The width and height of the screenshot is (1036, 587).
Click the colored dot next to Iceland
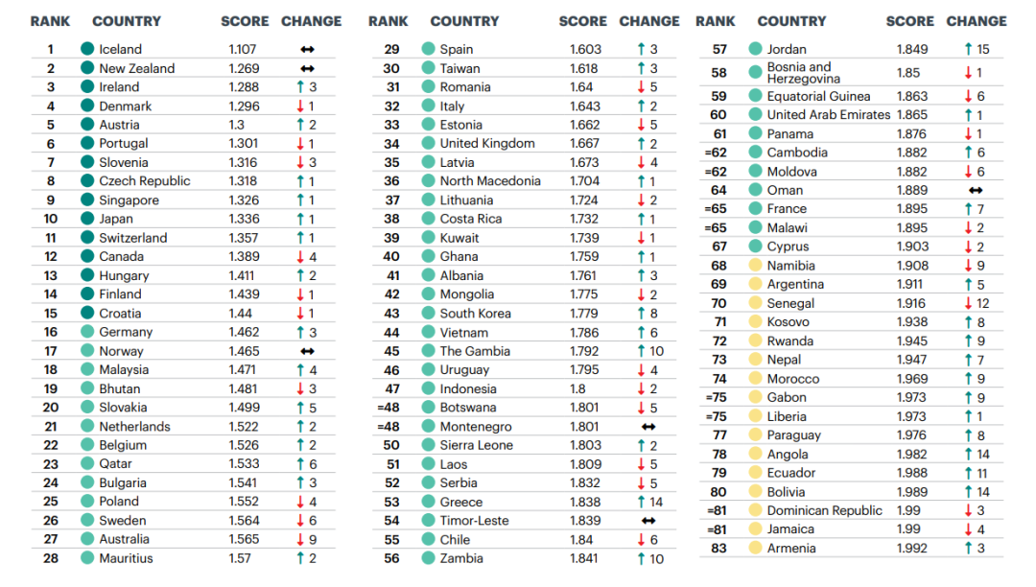click(87, 49)
